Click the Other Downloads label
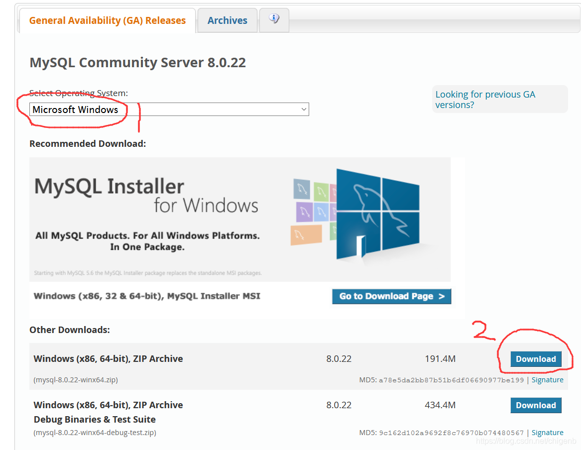The width and height of the screenshot is (581, 450). [x=70, y=330]
